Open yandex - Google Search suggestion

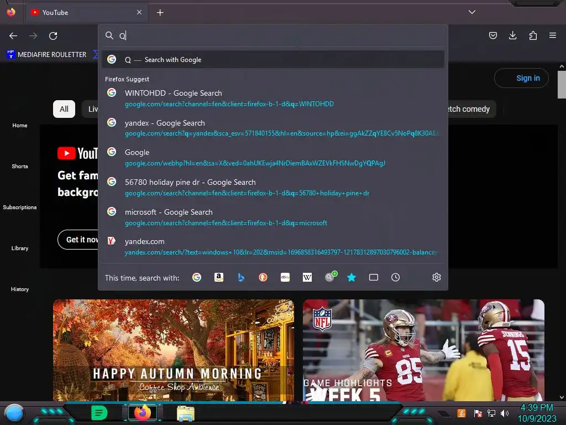click(x=273, y=128)
